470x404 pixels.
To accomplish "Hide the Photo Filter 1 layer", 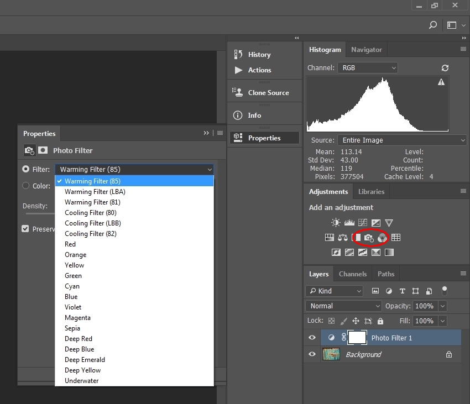I will point(312,338).
